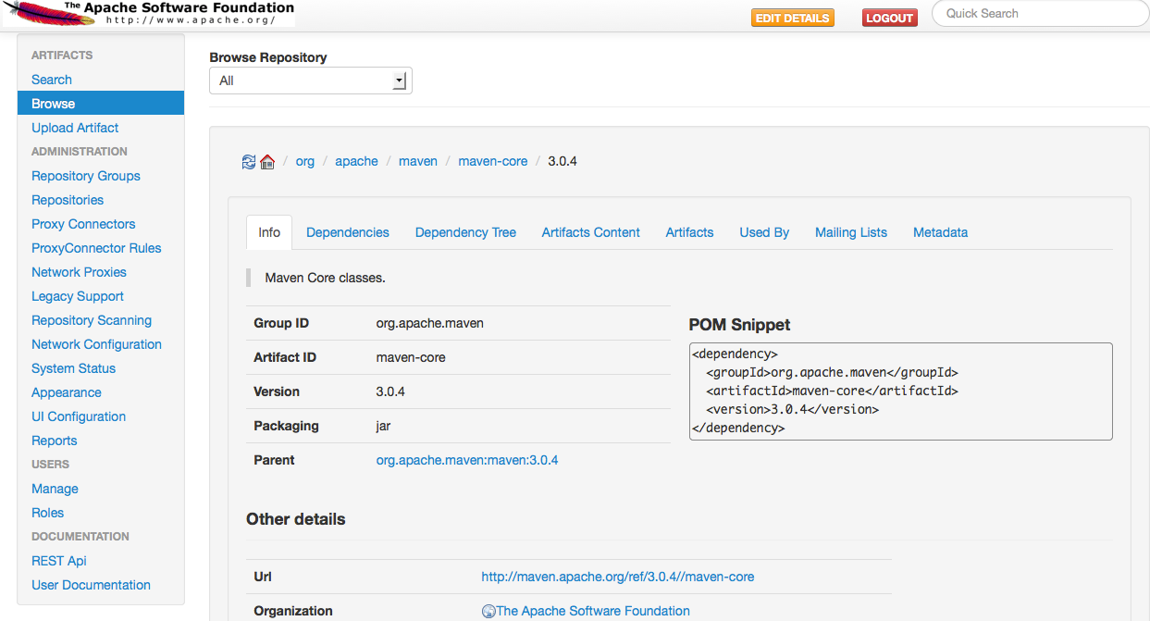Open Manage users page
Viewport: 1150px width, 621px height.
[55, 489]
